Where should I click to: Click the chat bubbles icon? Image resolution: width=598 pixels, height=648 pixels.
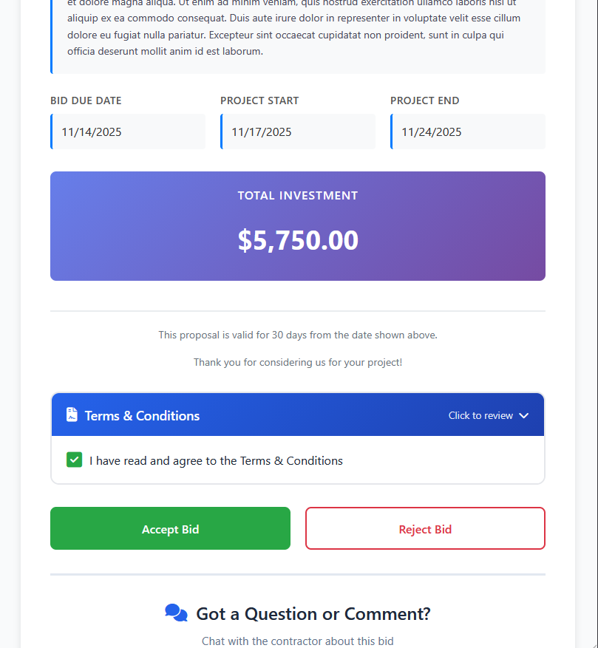pos(176,613)
